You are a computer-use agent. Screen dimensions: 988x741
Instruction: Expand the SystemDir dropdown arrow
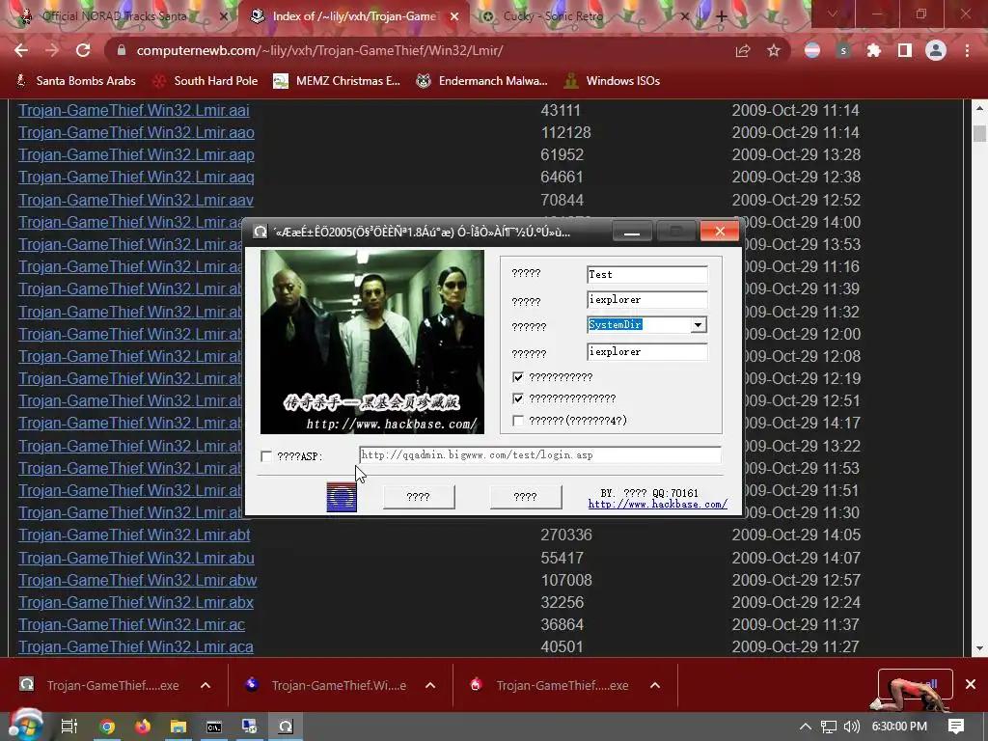(x=698, y=324)
